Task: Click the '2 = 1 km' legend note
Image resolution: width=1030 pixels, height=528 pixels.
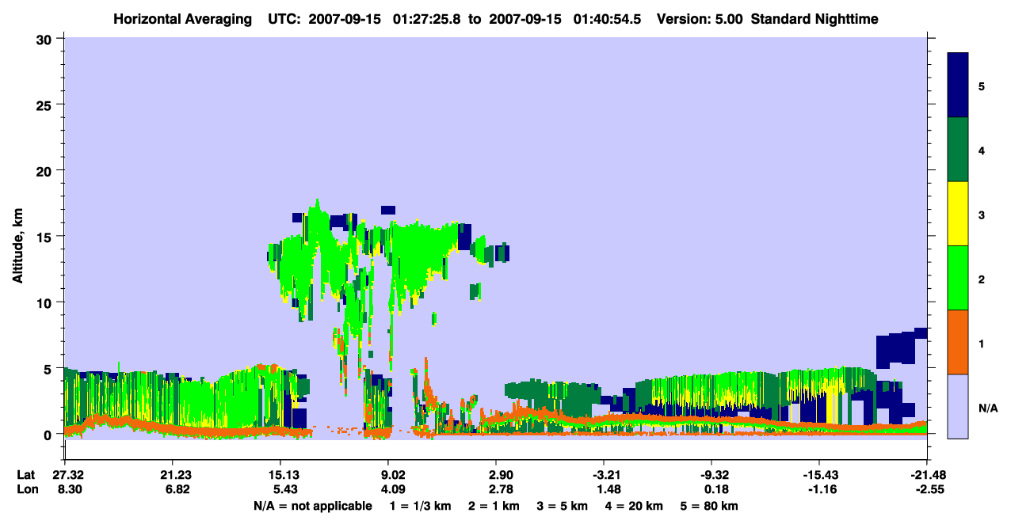Action: (x=493, y=506)
